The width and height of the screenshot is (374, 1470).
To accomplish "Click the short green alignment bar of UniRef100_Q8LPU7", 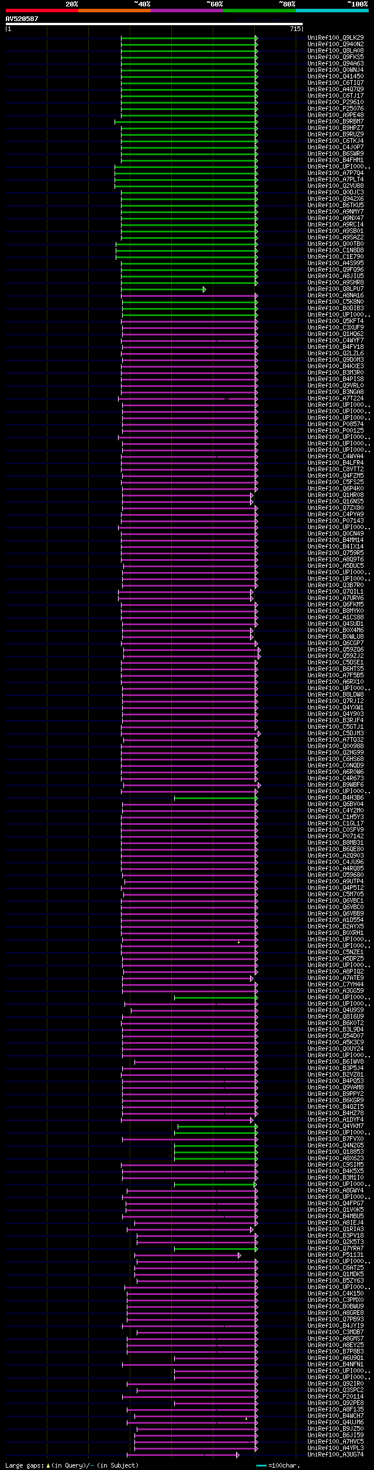I will tap(163, 289).
